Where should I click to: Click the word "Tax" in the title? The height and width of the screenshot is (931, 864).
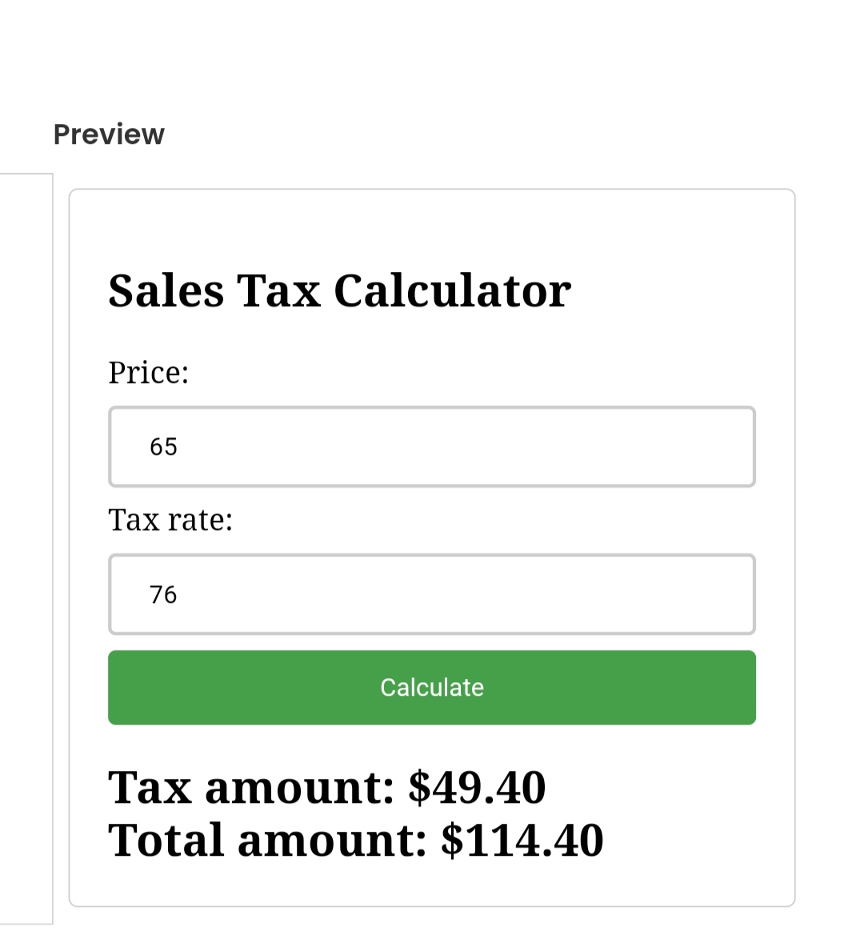point(278,290)
